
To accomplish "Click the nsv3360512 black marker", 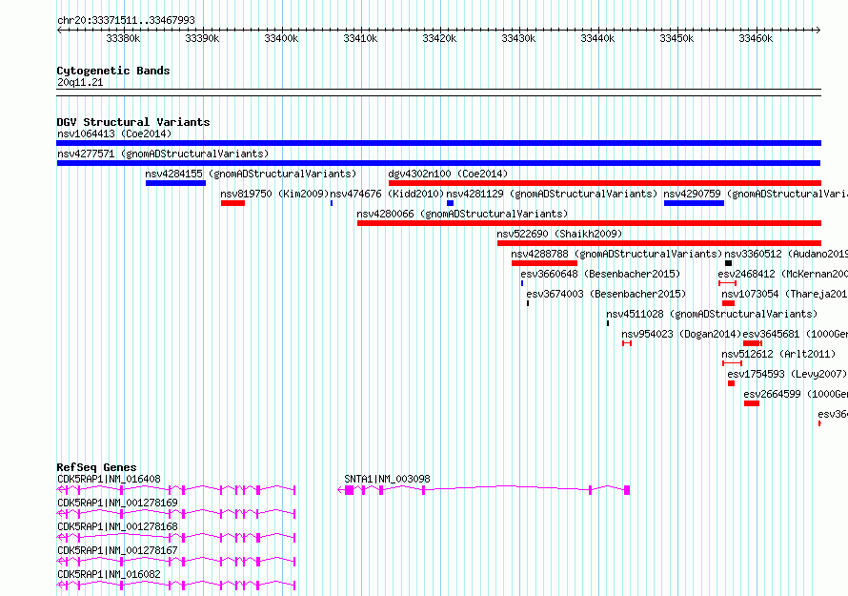I will 729,263.
